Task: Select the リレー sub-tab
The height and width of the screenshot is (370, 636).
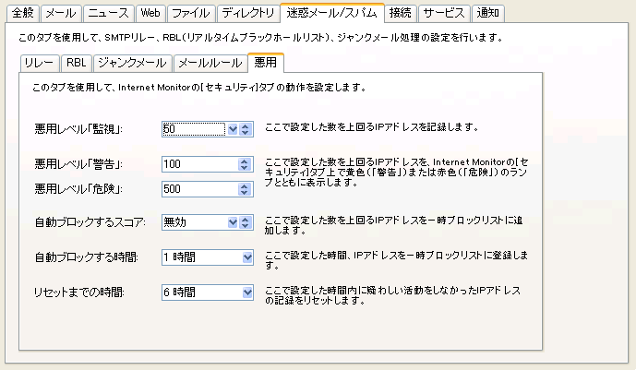Action: click(x=39, y=63)
